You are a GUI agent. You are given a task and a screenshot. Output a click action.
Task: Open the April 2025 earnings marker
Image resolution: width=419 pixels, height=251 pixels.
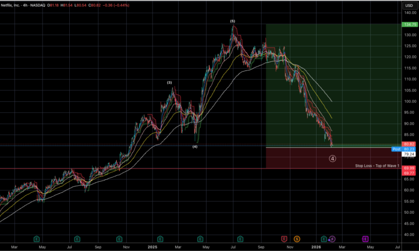point(200,239)
